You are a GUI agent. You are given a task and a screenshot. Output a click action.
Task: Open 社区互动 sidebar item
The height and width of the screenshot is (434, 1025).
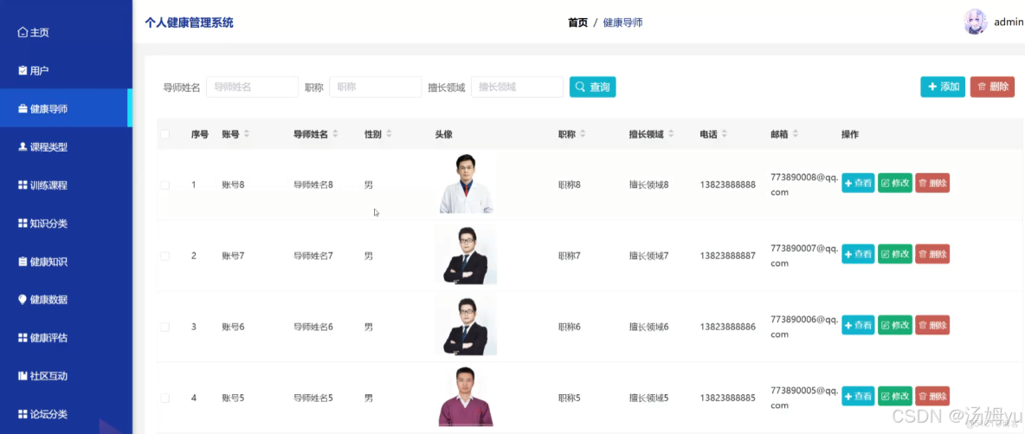point(66,376)
